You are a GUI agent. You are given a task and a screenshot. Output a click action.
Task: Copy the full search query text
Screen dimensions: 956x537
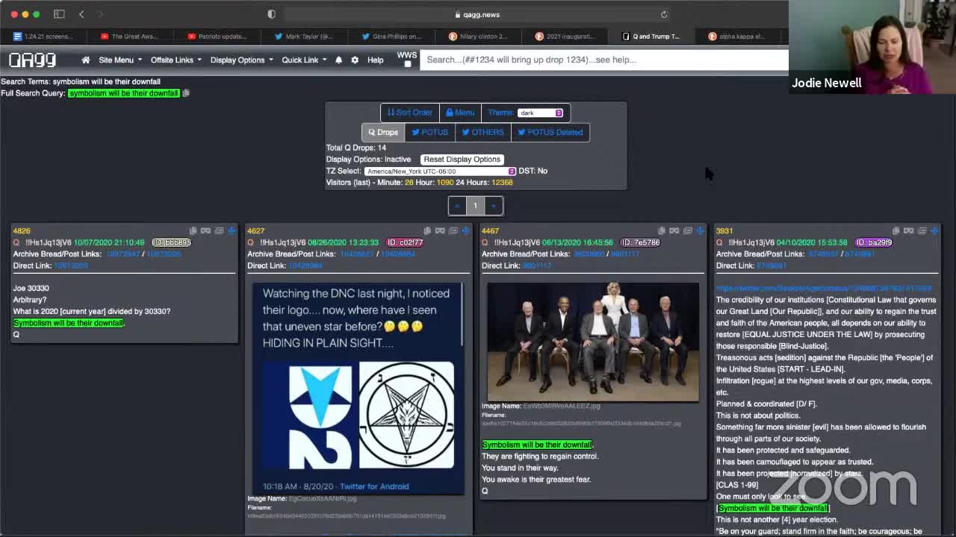tap(186, 93)
